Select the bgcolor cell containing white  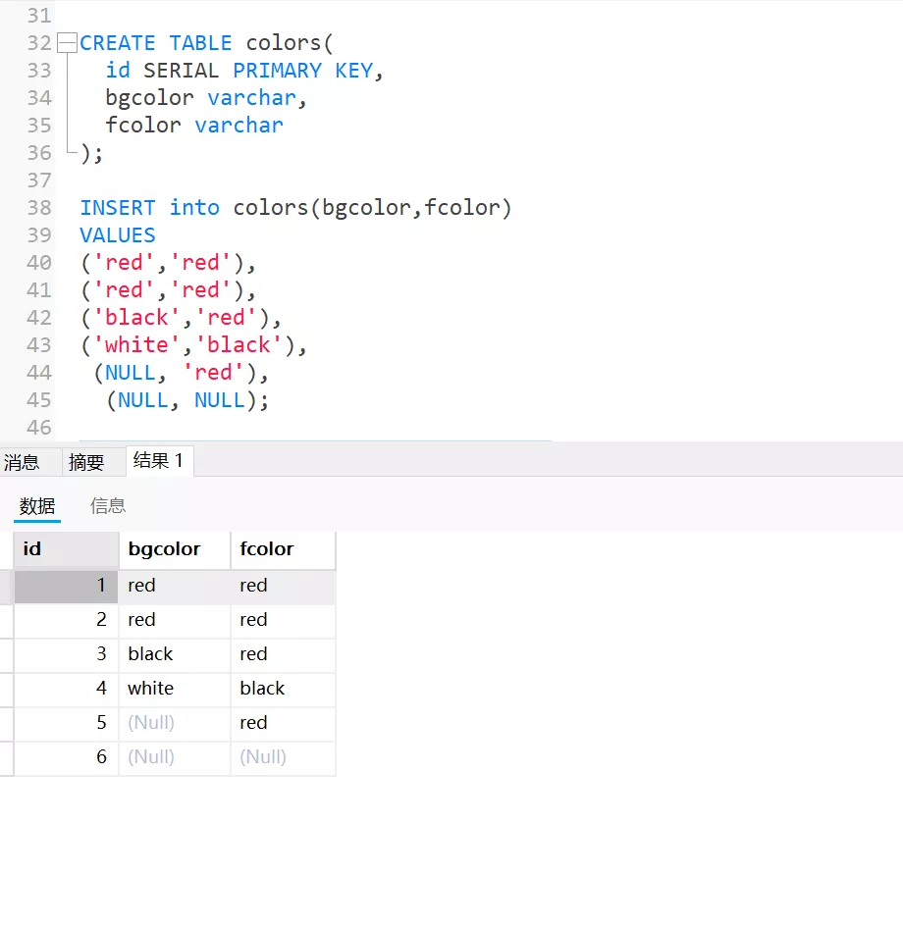pos(173,689)
